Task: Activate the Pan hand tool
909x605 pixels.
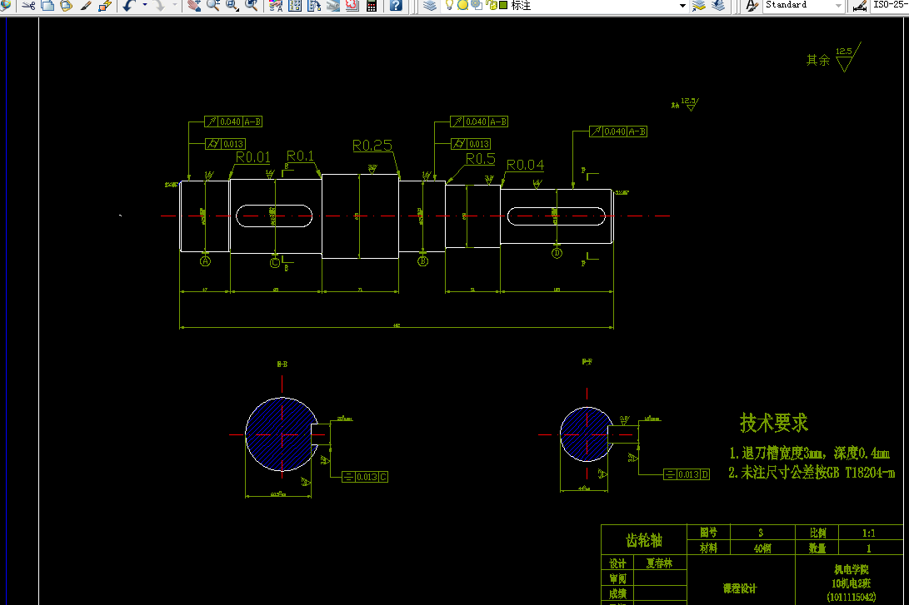Action: (194, 6)
